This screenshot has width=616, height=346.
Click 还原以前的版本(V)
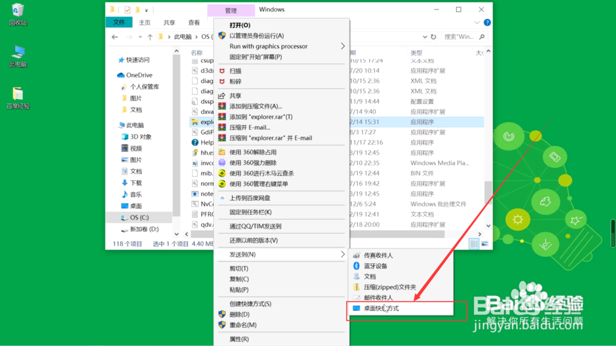[x=282, y=241]
